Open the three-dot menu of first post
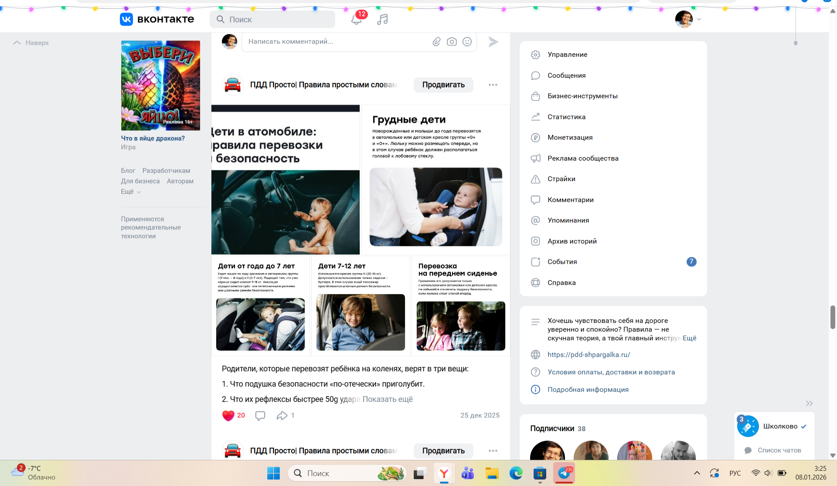This screenshot has width=837, height=486. (493, 85)
